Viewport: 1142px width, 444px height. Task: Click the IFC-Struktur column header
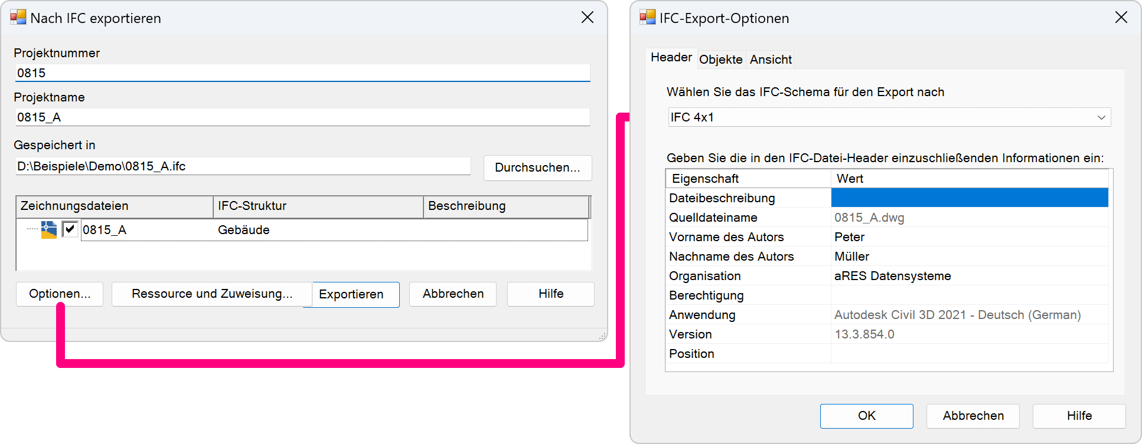318,206
